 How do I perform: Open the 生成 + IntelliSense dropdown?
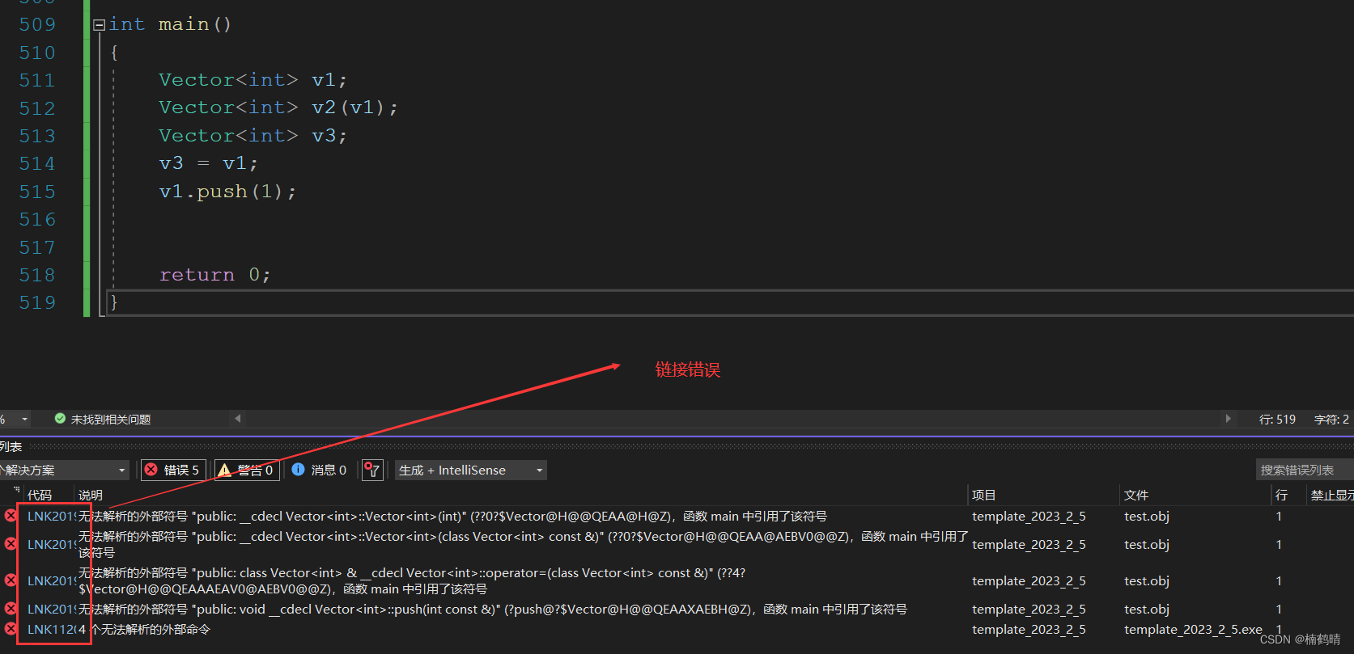470,470
